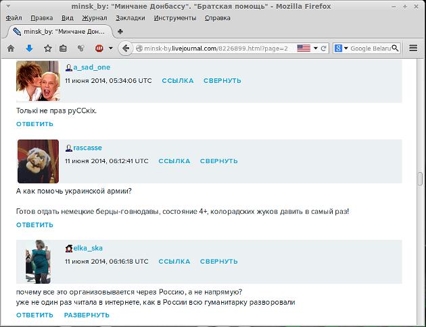
Task: Go back with the back arrow
Action: 125,49
